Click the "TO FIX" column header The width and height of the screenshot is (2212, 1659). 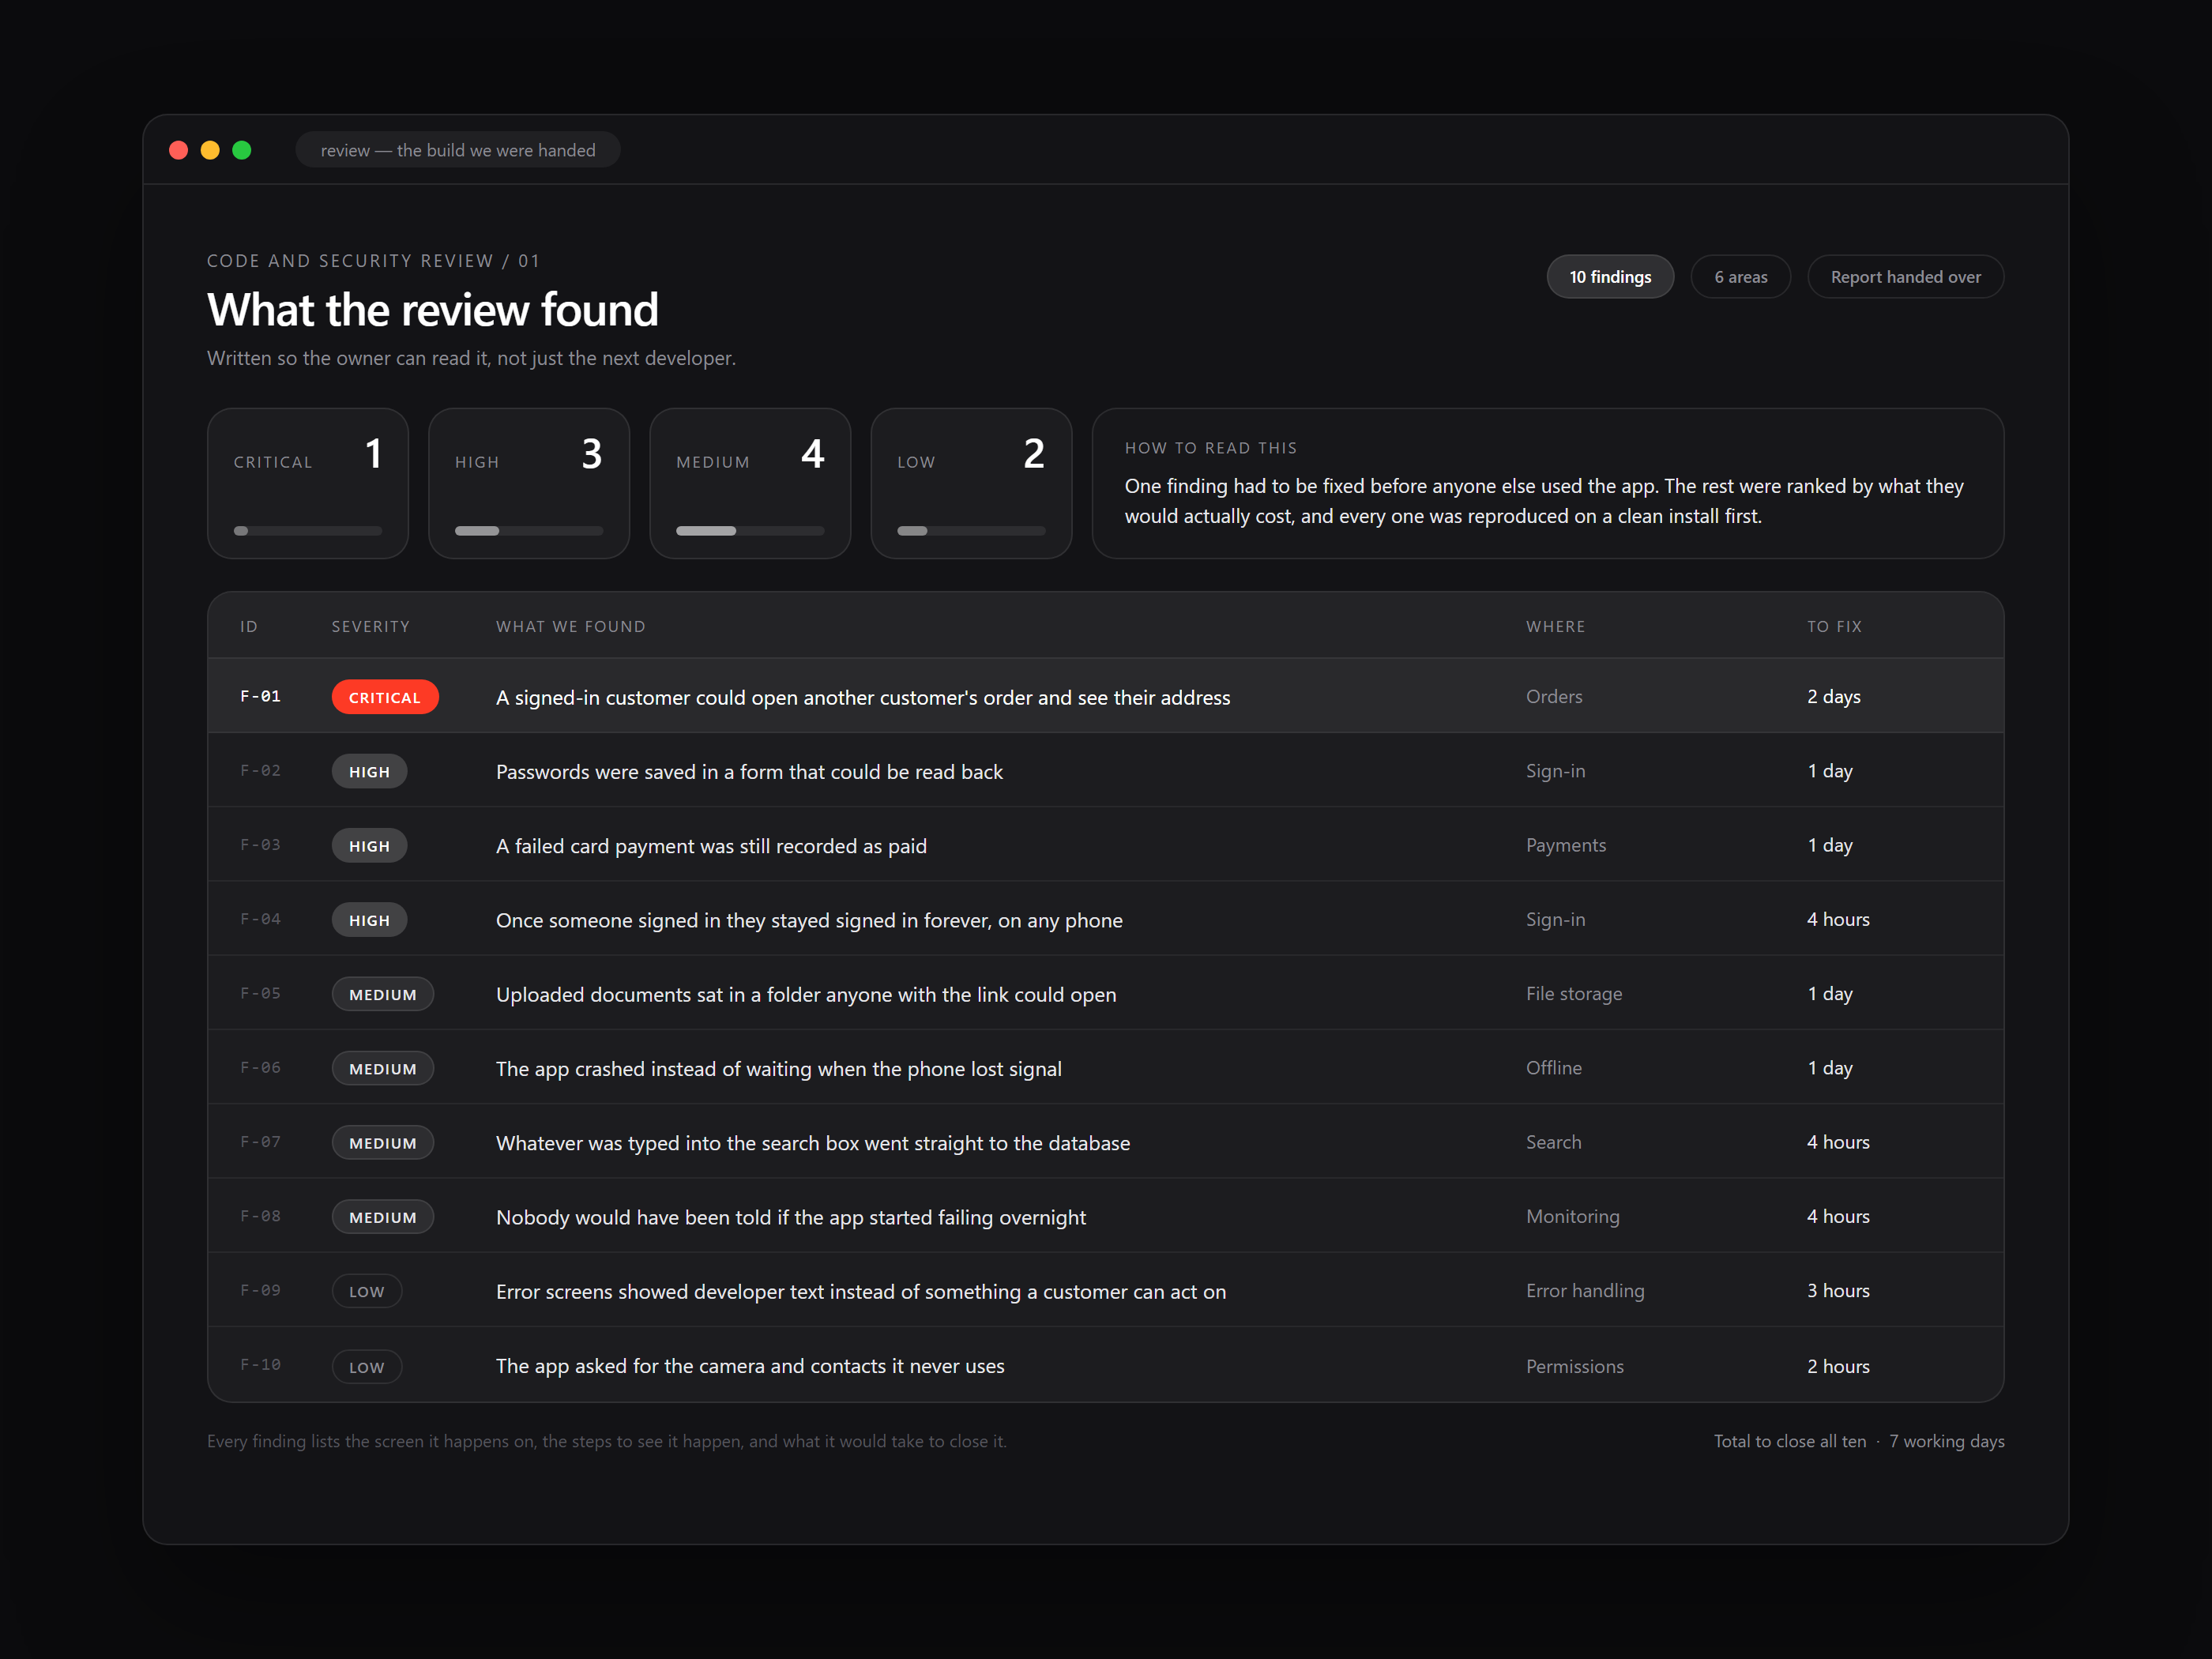(x=1834, y=626)
